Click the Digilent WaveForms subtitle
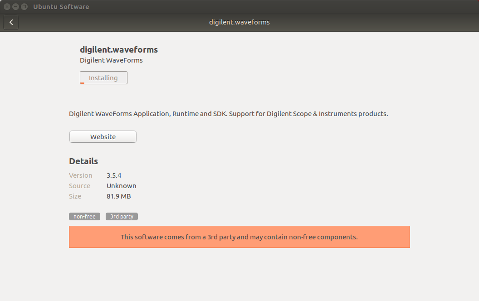This screenshot has height=301, width=479. click(111, 60)
